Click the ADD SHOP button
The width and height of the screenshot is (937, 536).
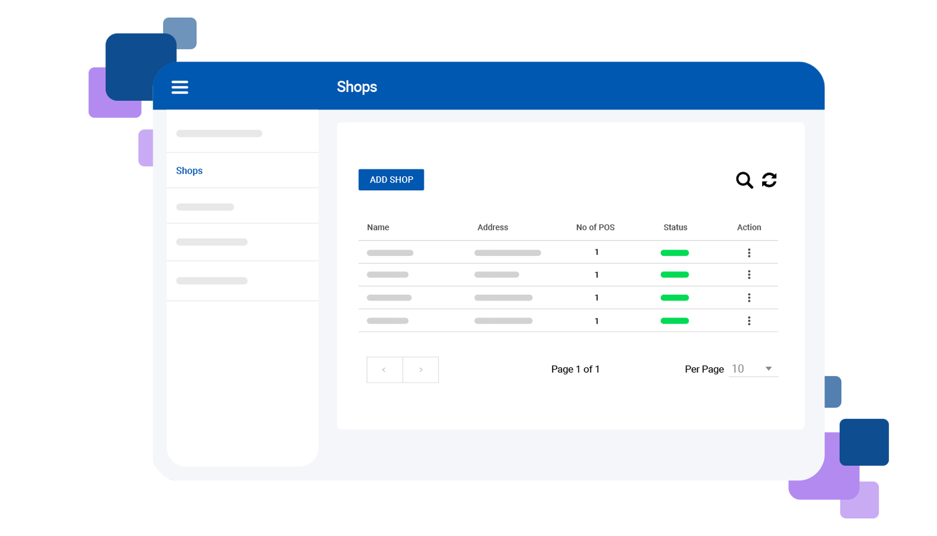point(391,180)
